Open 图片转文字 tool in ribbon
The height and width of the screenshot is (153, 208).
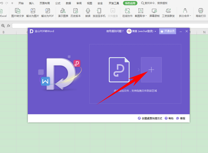pos(17,13)
